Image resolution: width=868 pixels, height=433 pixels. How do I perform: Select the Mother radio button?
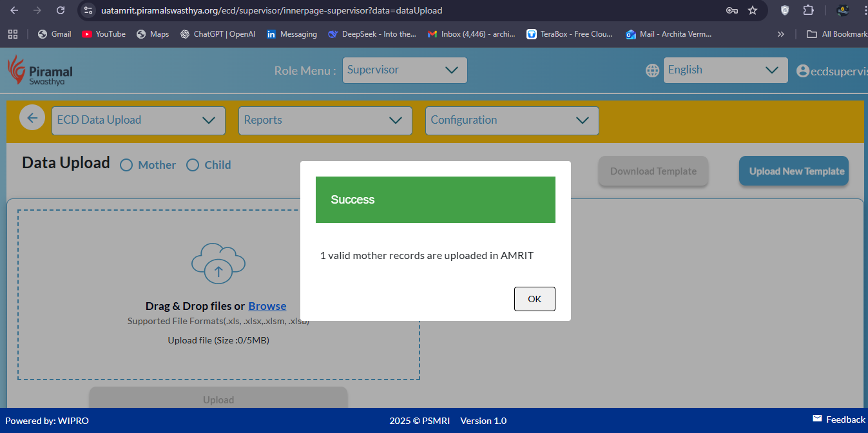(126, 165)
